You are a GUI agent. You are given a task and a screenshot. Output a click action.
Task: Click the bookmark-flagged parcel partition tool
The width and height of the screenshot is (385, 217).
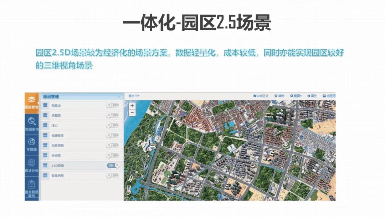(261, 96)
